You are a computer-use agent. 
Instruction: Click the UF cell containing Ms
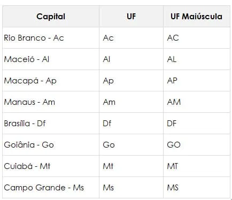(x=131, y=188)
